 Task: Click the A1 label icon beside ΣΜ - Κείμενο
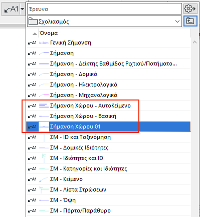32,179
